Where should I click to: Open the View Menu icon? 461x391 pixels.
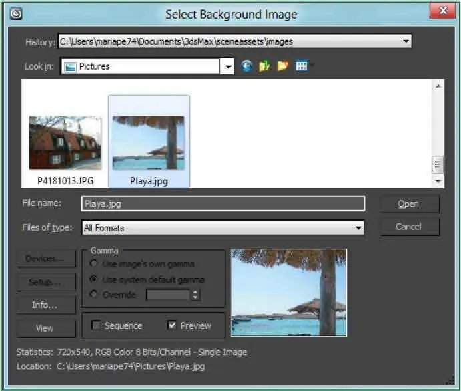303,66
